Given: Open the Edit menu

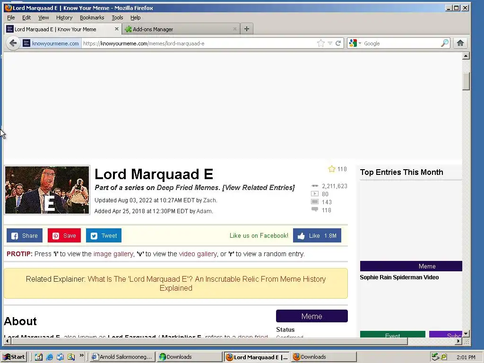Looking at the screenshot, I should (26, 17).
